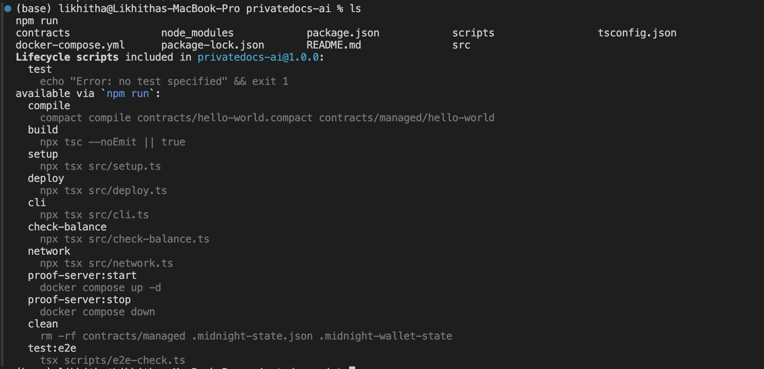This screenshot has width=764, height=369.
Task: Click the highlighted npm run text
Action: coord(128,94)
